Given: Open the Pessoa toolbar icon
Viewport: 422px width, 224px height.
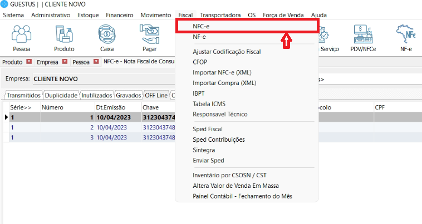Looking at the screenshot, I should pyautogui.click(x=21, y=38).
